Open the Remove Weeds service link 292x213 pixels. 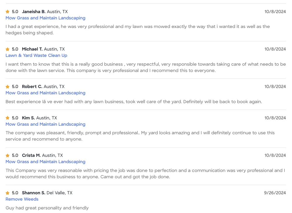pos(22,199)
